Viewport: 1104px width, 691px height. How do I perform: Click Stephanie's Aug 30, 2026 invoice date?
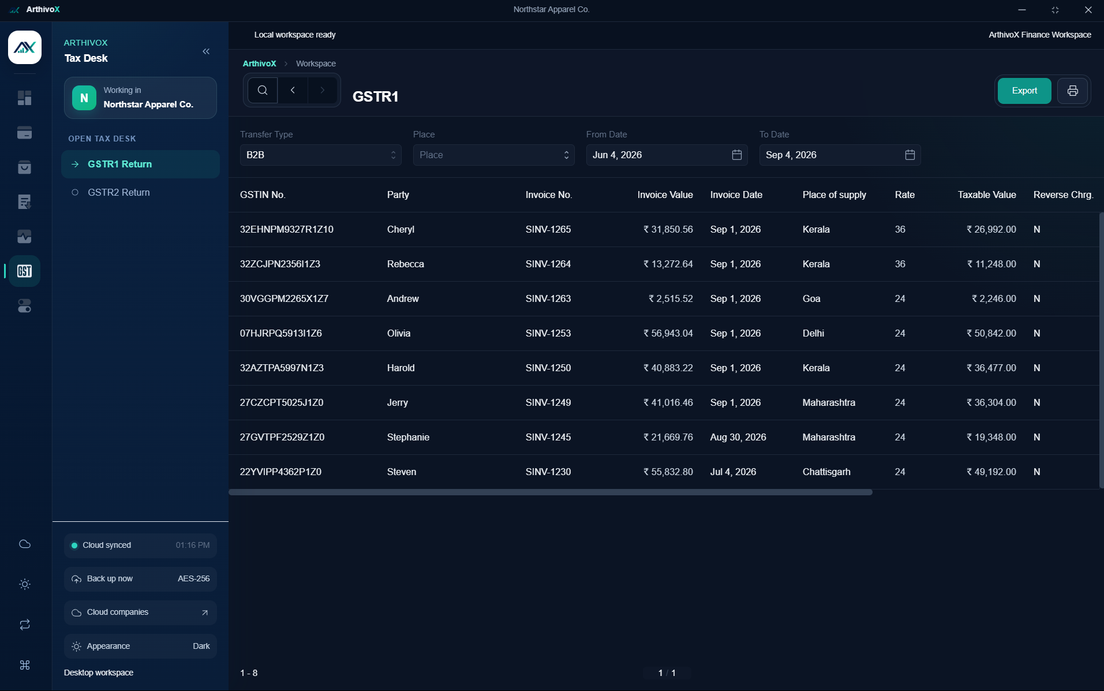click(738, 438)
